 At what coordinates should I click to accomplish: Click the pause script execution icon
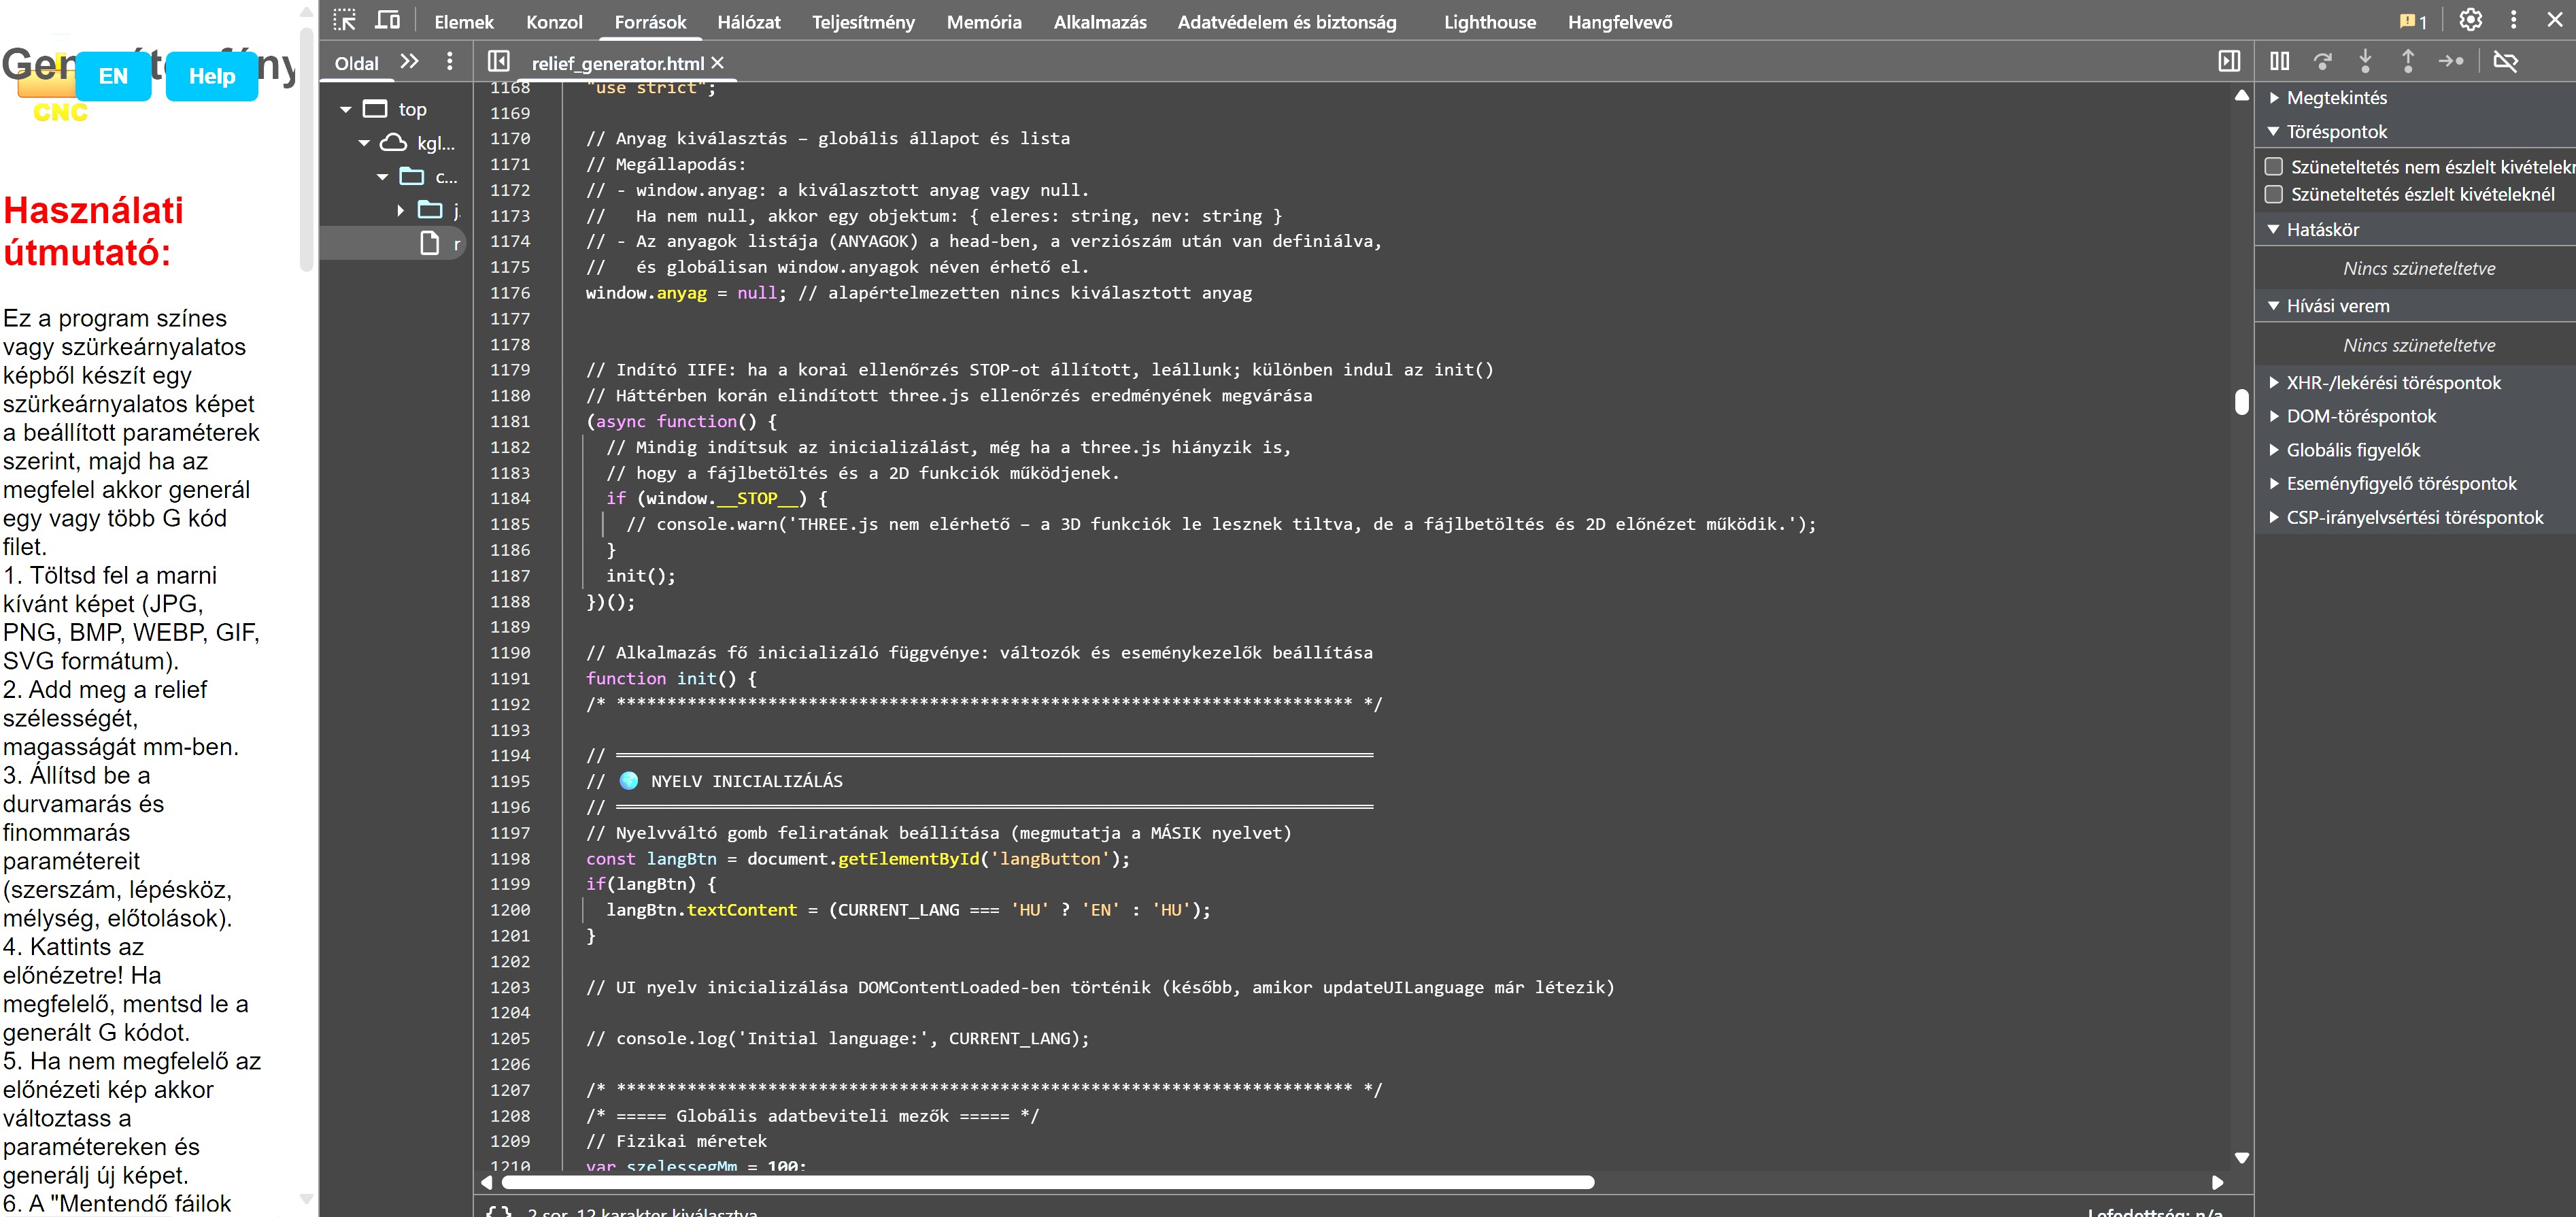(2279, 62)
